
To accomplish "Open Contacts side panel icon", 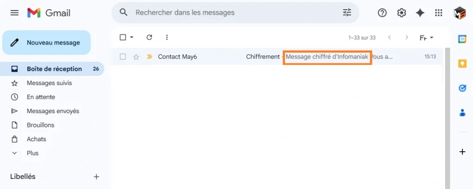I will 462,113.
